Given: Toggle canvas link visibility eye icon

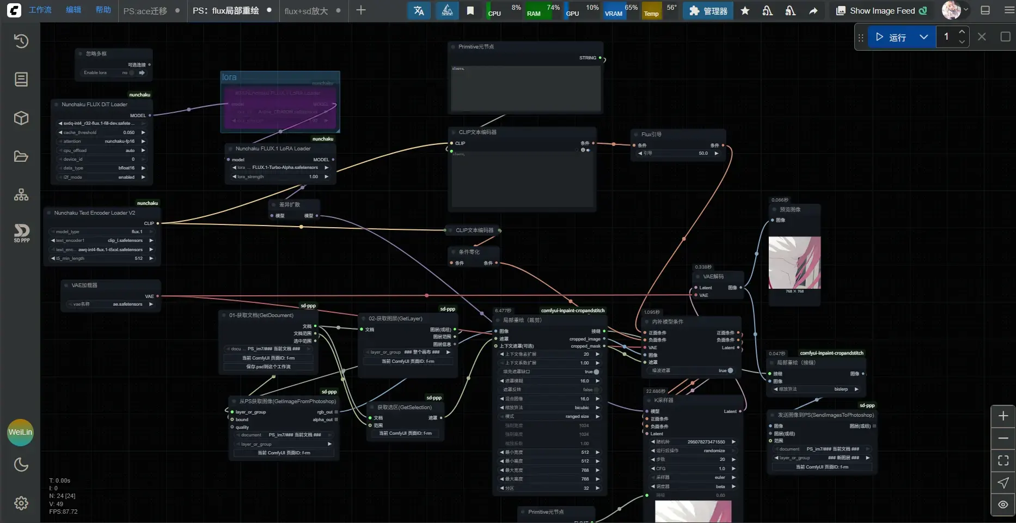Looking at the screenshot, I should pyautogui.click(x=1003, y=504).
